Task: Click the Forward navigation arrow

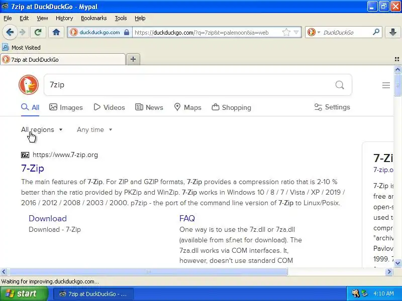Action: pos(23,32)
